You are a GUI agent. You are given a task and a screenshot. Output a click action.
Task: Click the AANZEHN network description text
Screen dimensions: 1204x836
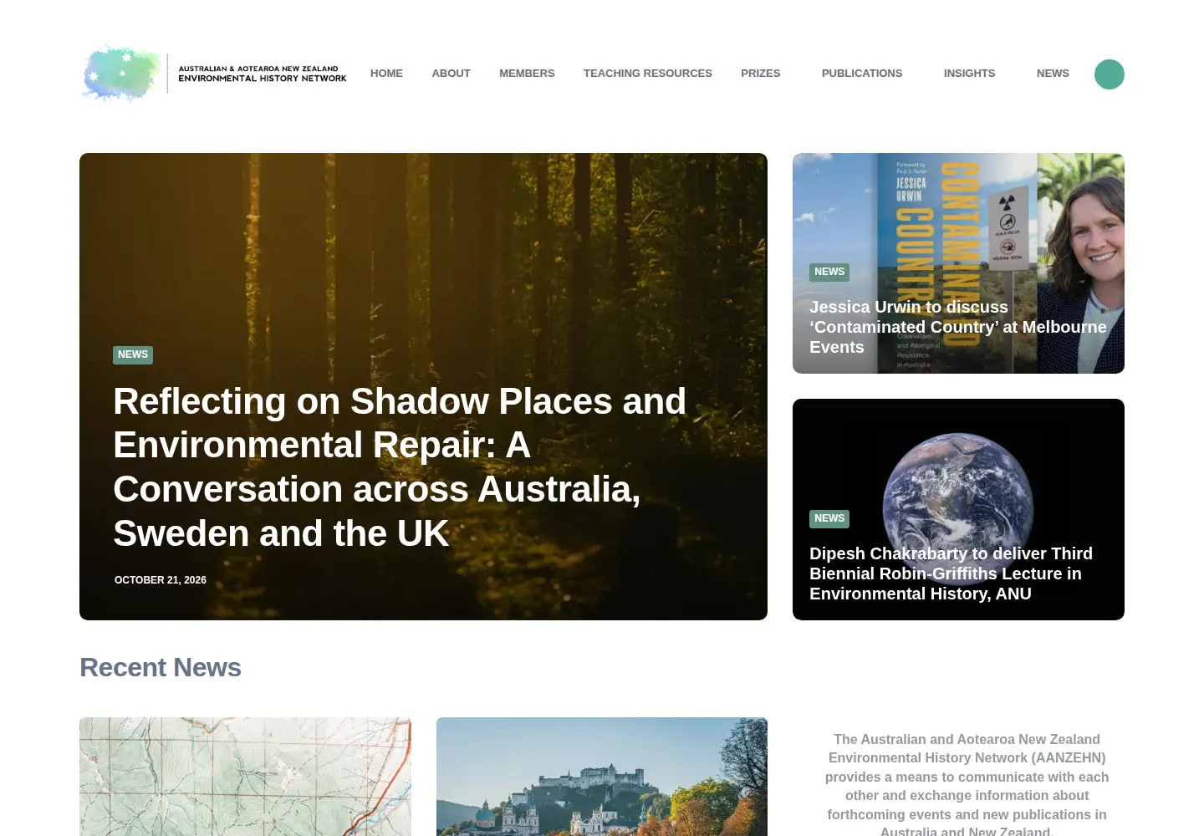pyautogui.click(x=967, y=785)
